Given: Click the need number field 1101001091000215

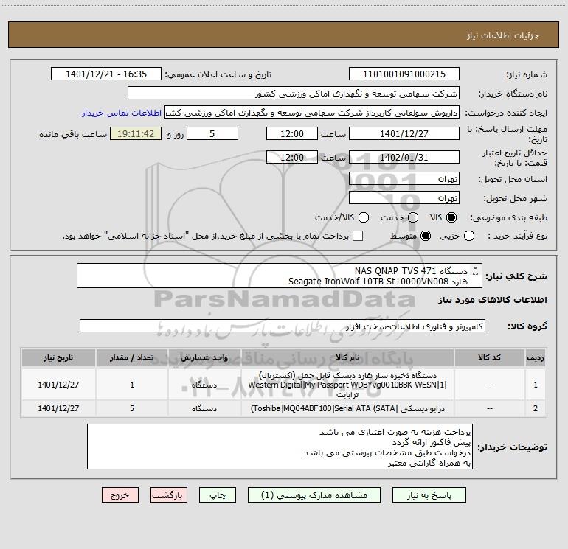Looking at the screenshot, I should coord(404,74).
